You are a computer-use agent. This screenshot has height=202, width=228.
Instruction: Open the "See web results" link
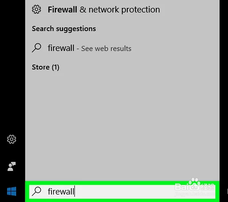(106, 49)
